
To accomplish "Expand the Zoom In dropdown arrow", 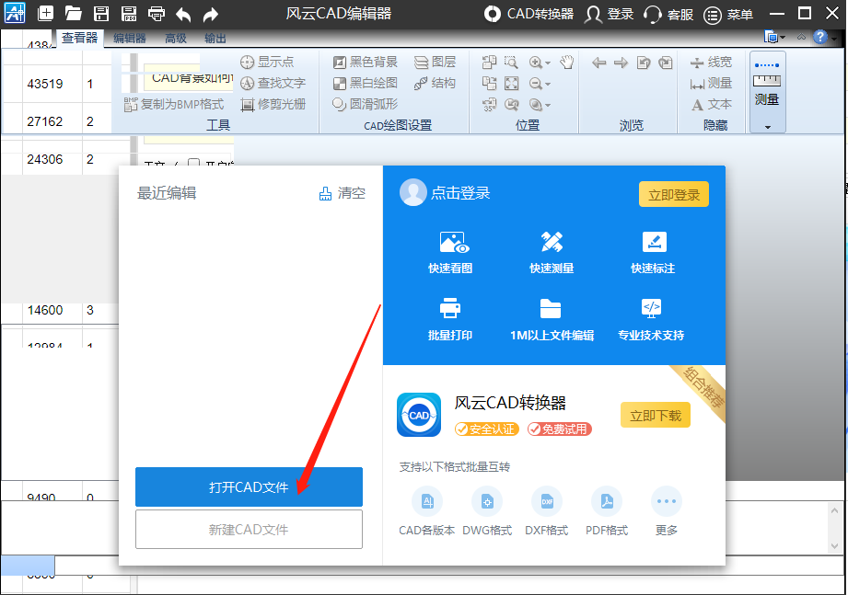I will click(x=547, y=63).
